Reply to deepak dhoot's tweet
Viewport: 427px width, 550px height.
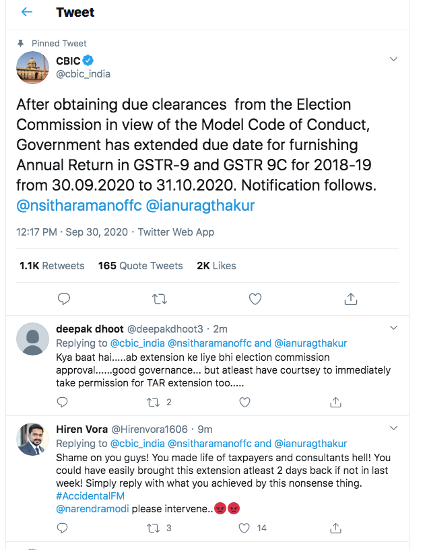(63, 402)
